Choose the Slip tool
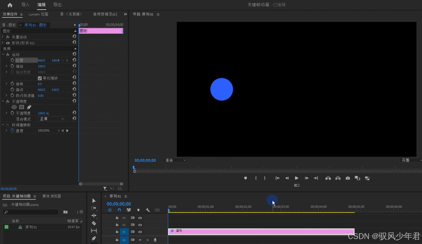The image size is (422, 244). coord(94,231)
